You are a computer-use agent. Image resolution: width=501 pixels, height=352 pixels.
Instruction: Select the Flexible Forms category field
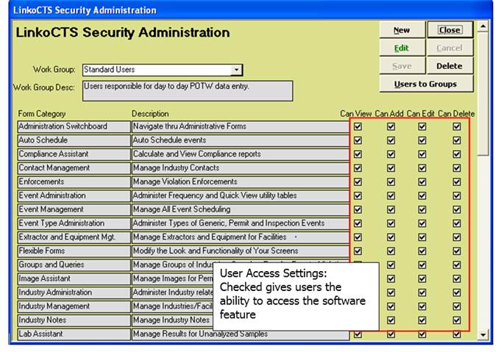[x=73, y=252]
